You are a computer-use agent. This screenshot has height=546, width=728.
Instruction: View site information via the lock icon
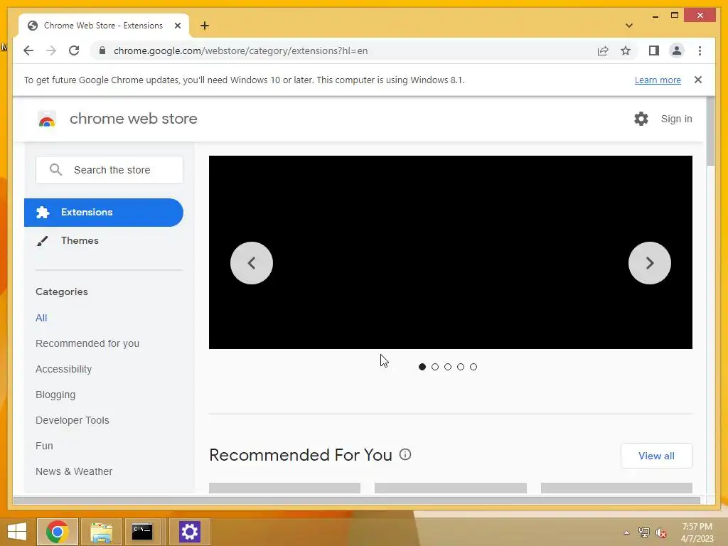tap(102, 50)
